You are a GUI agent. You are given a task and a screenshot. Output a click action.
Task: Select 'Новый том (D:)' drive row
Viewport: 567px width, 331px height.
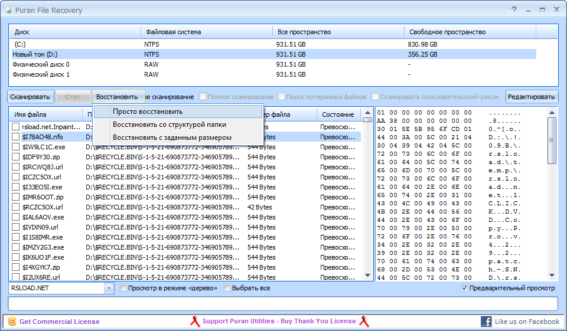click(273, 54)
